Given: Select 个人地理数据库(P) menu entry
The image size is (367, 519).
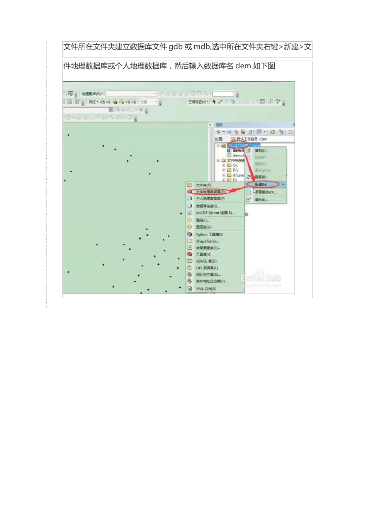Looking at the screenshot, I should 215,198.
